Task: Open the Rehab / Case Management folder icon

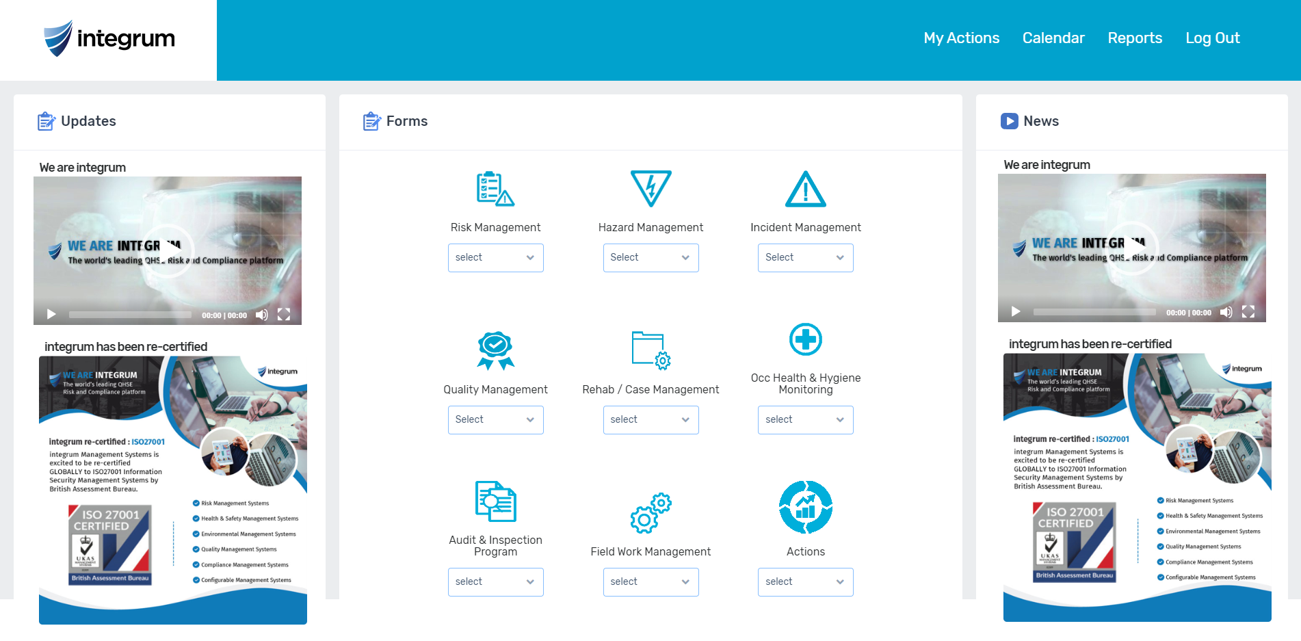Action: pyautogui.click(x=650, y=351)
